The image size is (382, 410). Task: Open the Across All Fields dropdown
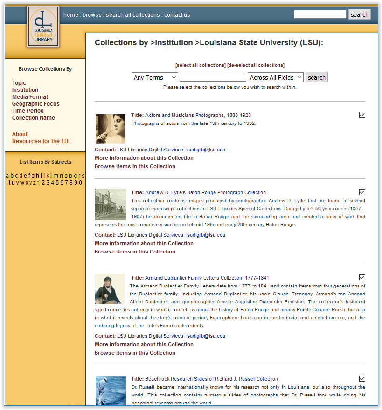pyautogui.click(x=276, y=77)
